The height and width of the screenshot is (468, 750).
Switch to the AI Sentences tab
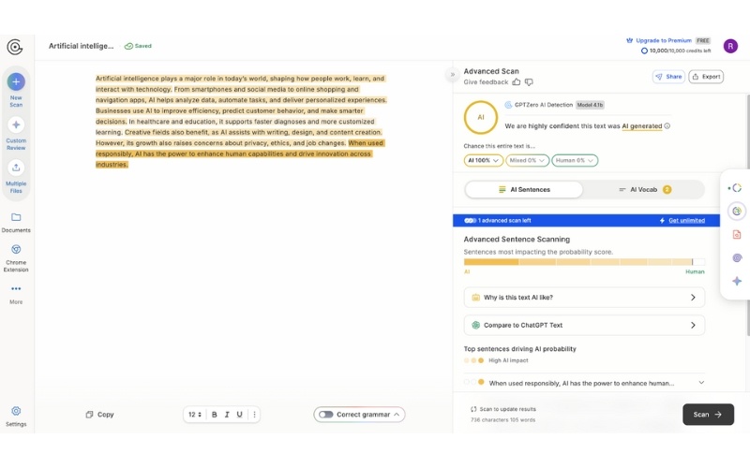524,190
